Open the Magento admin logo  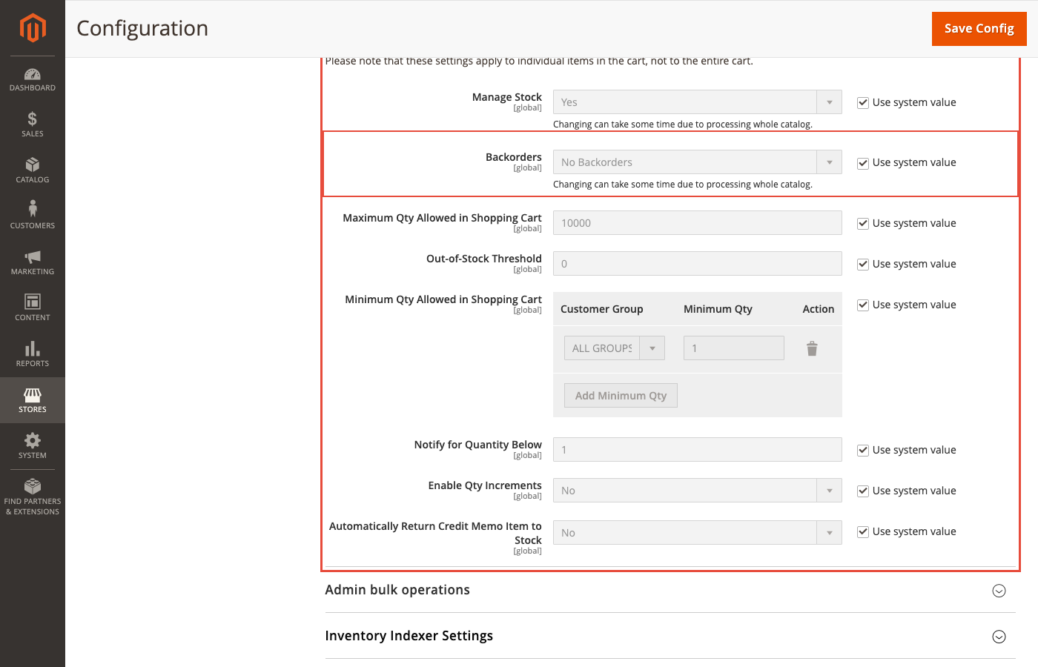coord(32,28)
